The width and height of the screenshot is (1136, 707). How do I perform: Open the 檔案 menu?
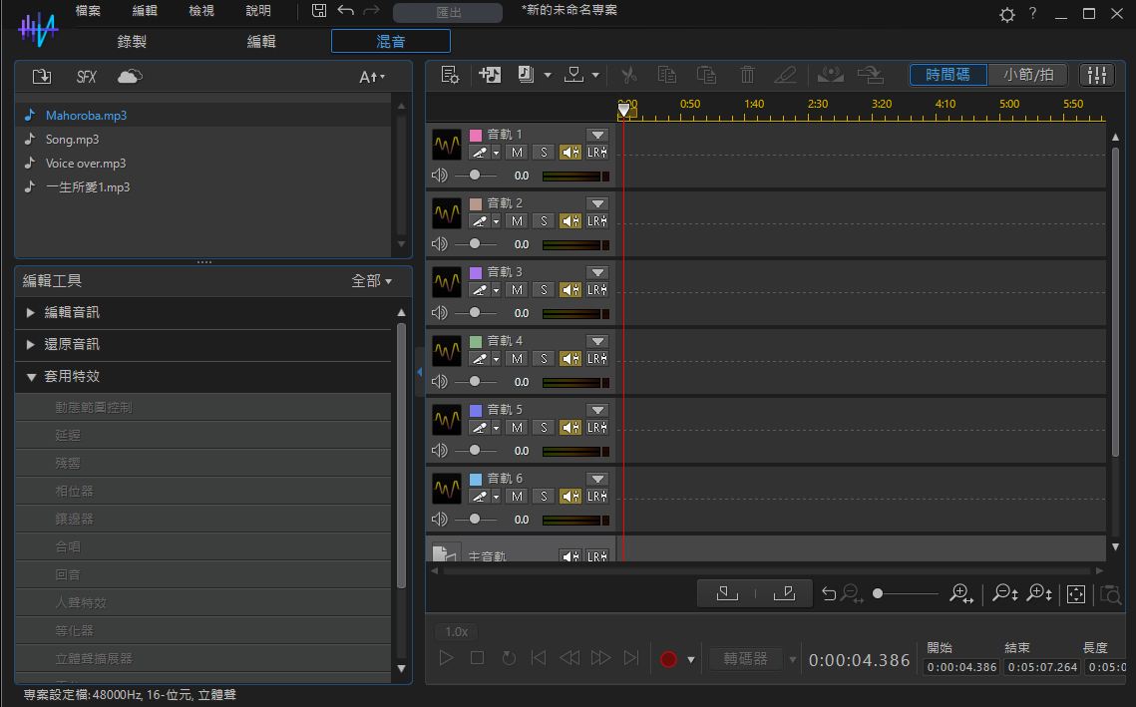[x=89, y=11]
